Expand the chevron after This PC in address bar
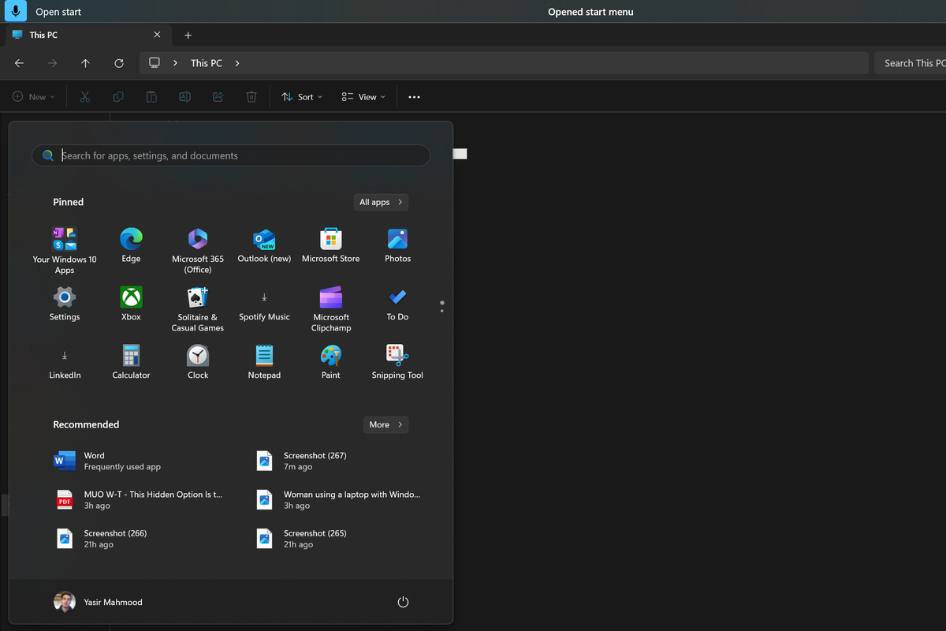The image size is (946, 631). pos(237,63)
